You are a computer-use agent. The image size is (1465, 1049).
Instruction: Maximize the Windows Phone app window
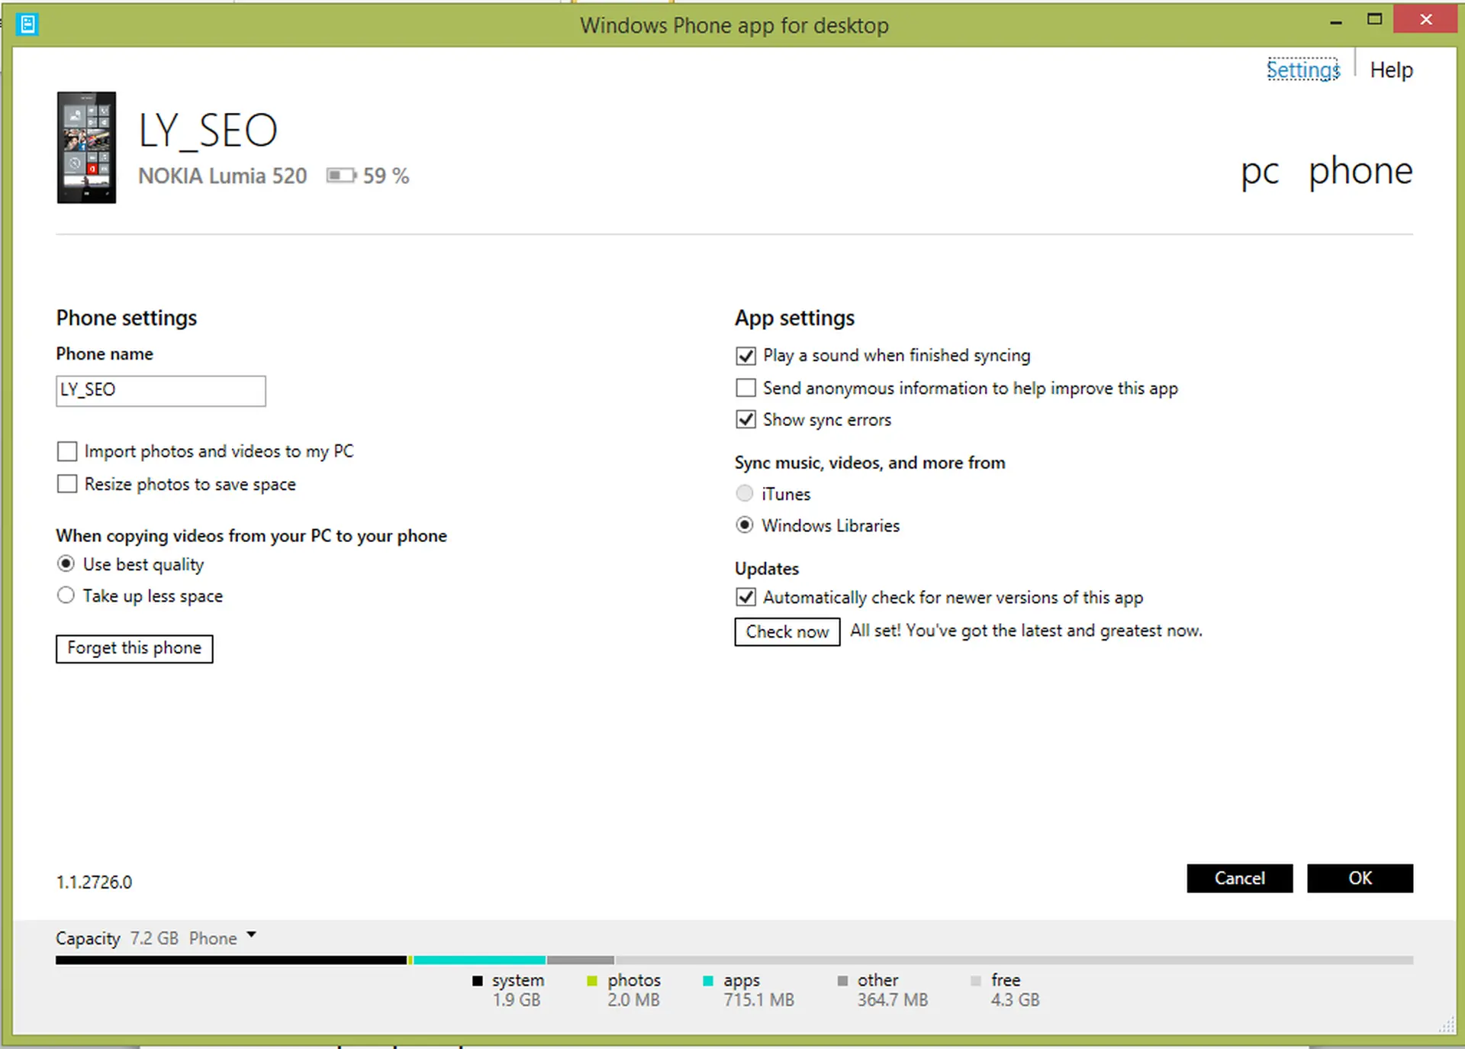coord(1374,20)
